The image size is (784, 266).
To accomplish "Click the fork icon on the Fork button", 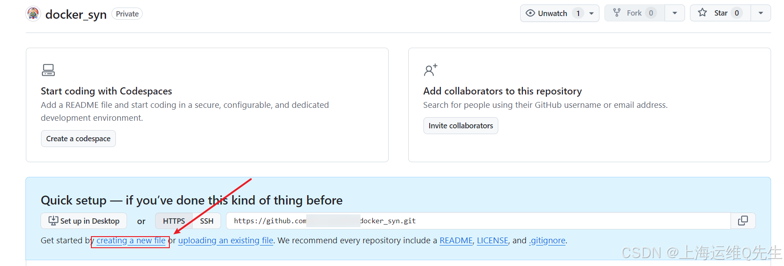I will [x=617, y=13].
